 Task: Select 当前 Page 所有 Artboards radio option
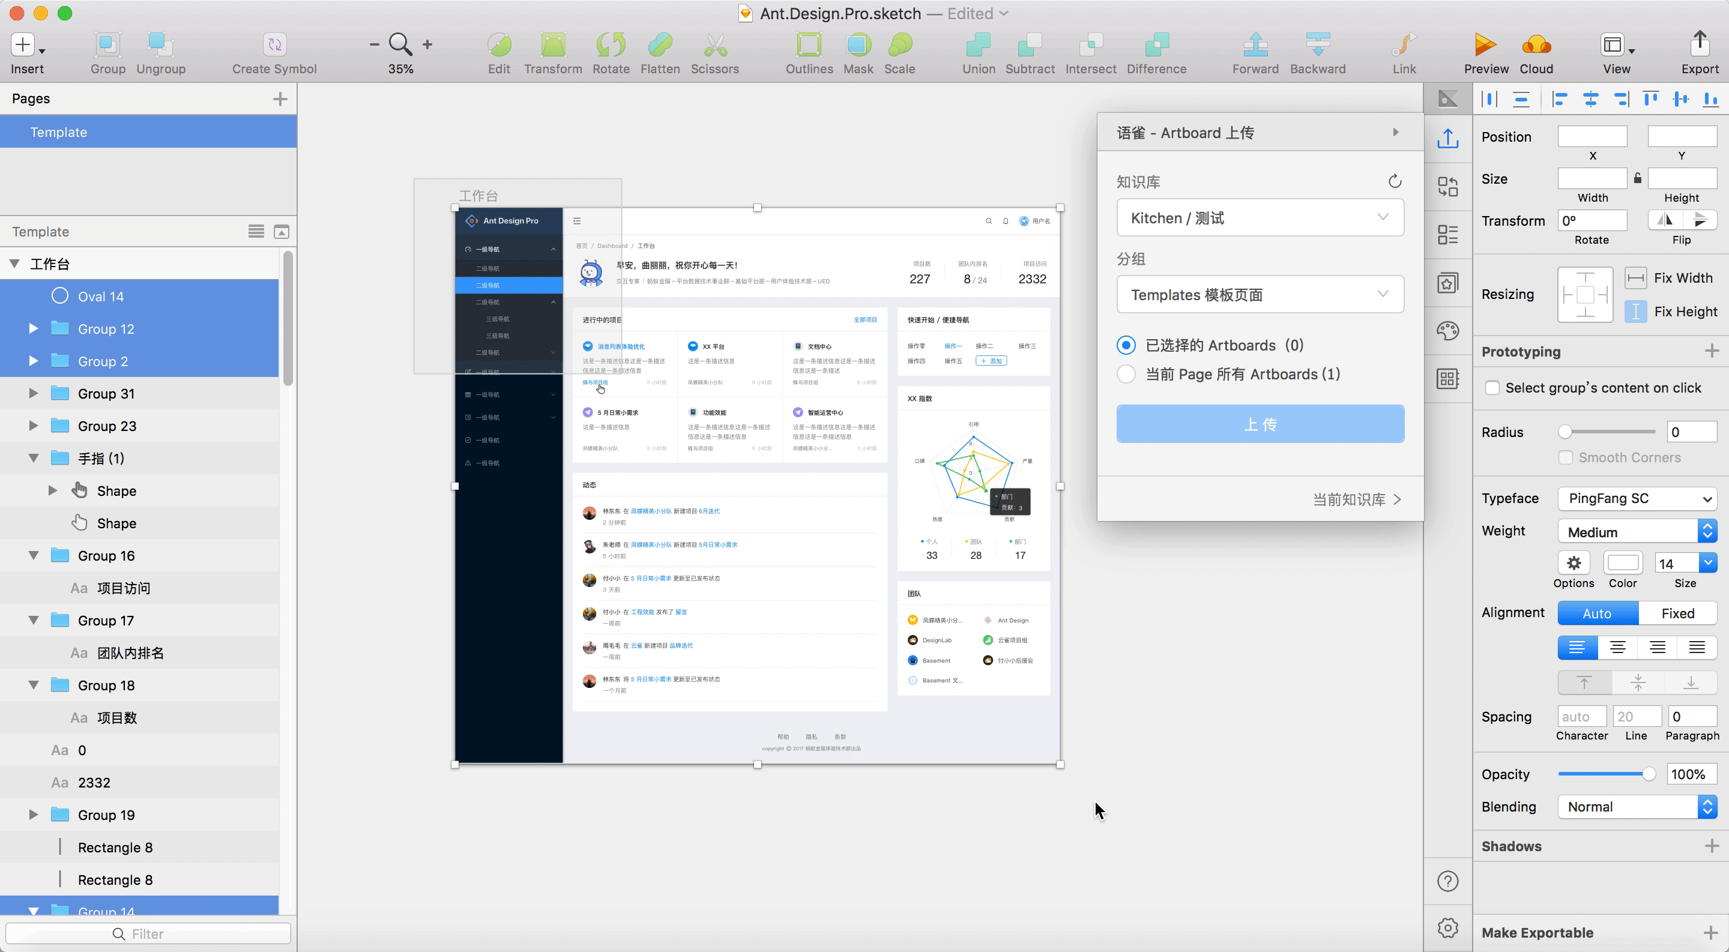(x=1126, y=375)
